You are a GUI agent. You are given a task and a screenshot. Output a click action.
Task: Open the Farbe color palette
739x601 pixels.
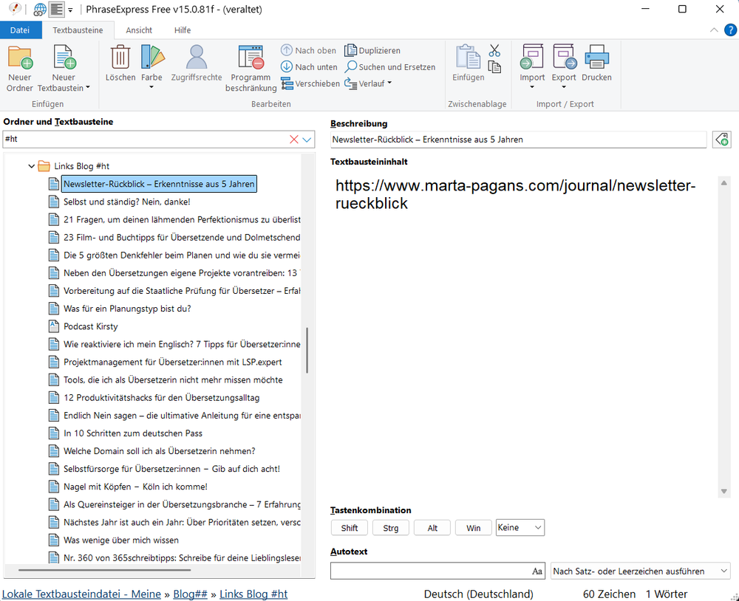(x=151, y=67)
